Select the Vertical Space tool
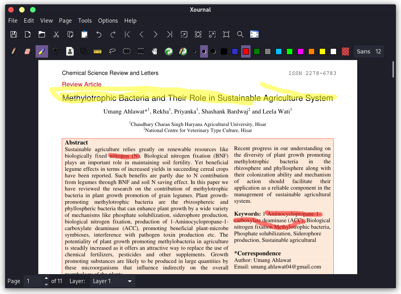The width and height of the screenshot is (401, 294). 141,51
